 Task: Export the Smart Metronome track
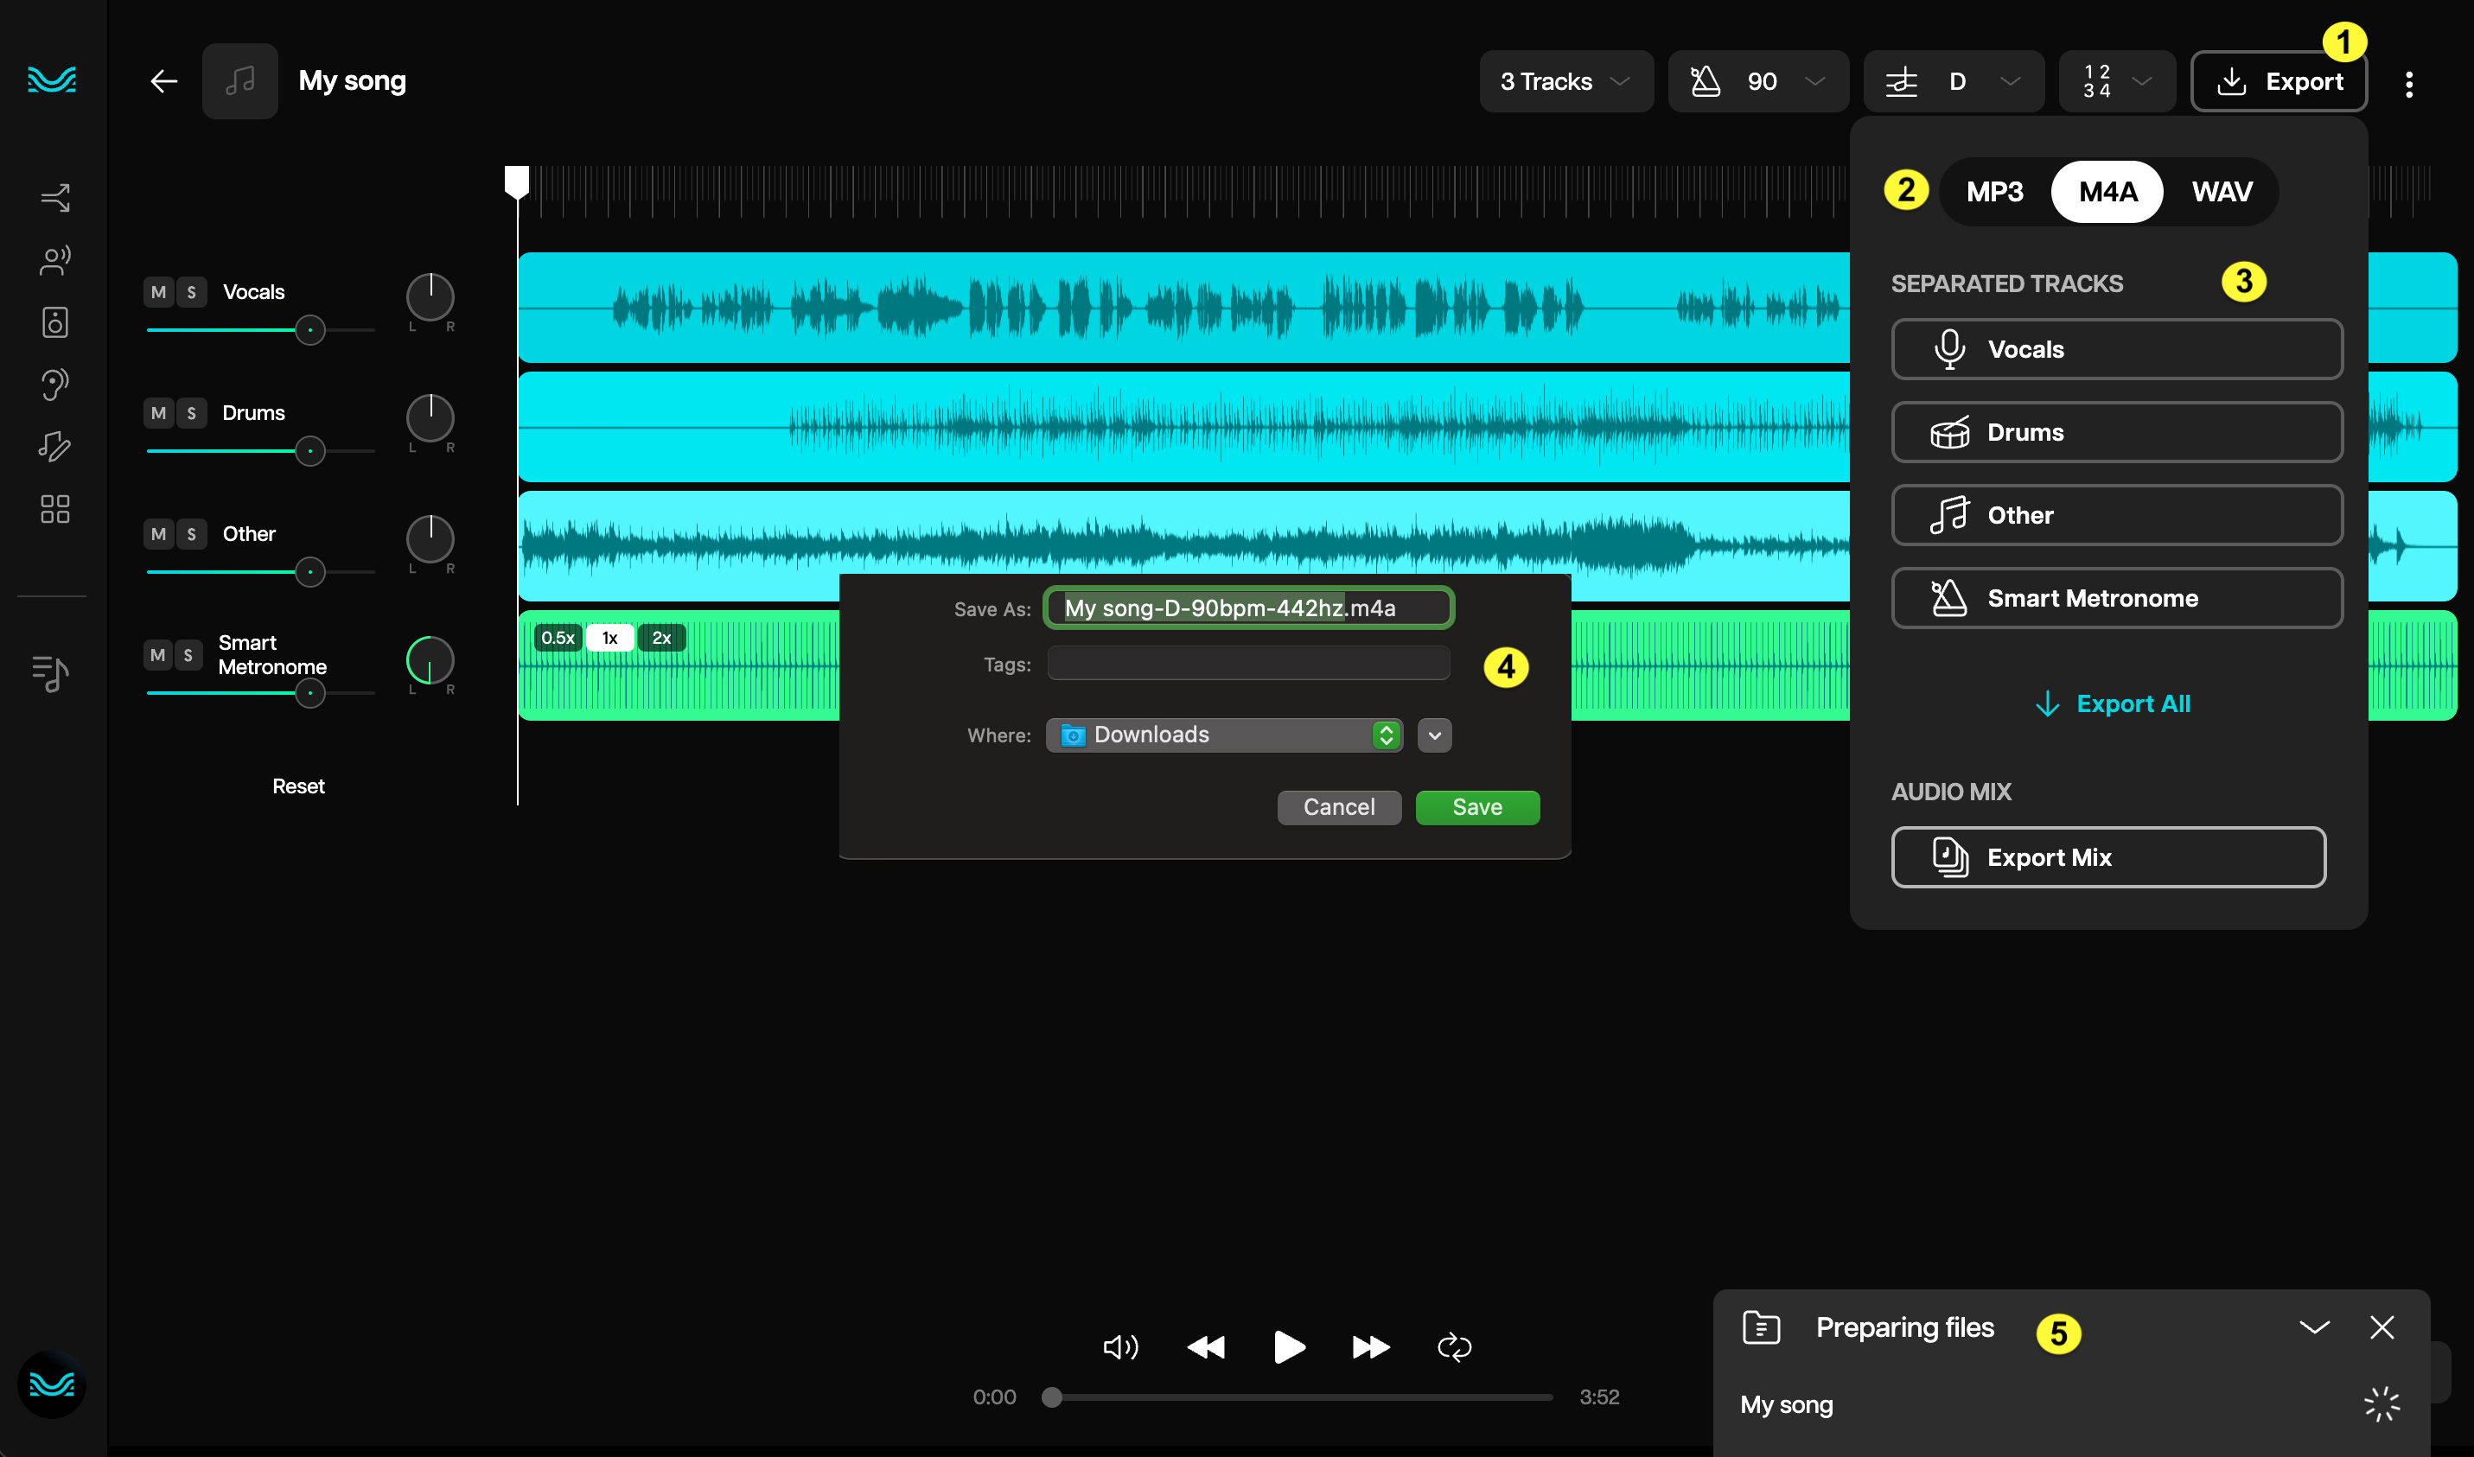2116,598
